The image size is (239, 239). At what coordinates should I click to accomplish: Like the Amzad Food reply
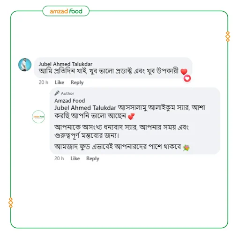click(x=75, y=158)
